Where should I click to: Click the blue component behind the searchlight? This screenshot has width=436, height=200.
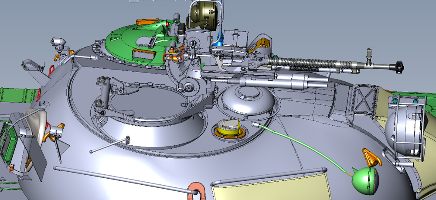click(x=220, y=38)
